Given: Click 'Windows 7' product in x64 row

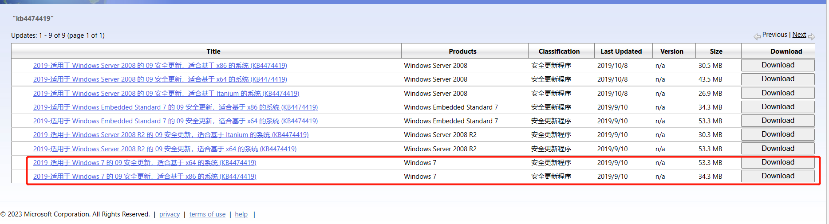Looking at the screenshot, I should point(420,163).
